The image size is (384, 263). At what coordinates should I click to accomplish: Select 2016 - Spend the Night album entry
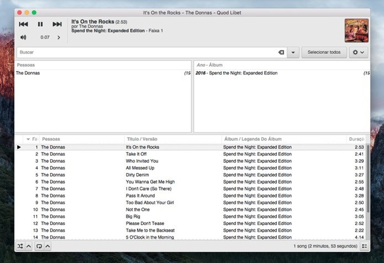coord(282,73)
